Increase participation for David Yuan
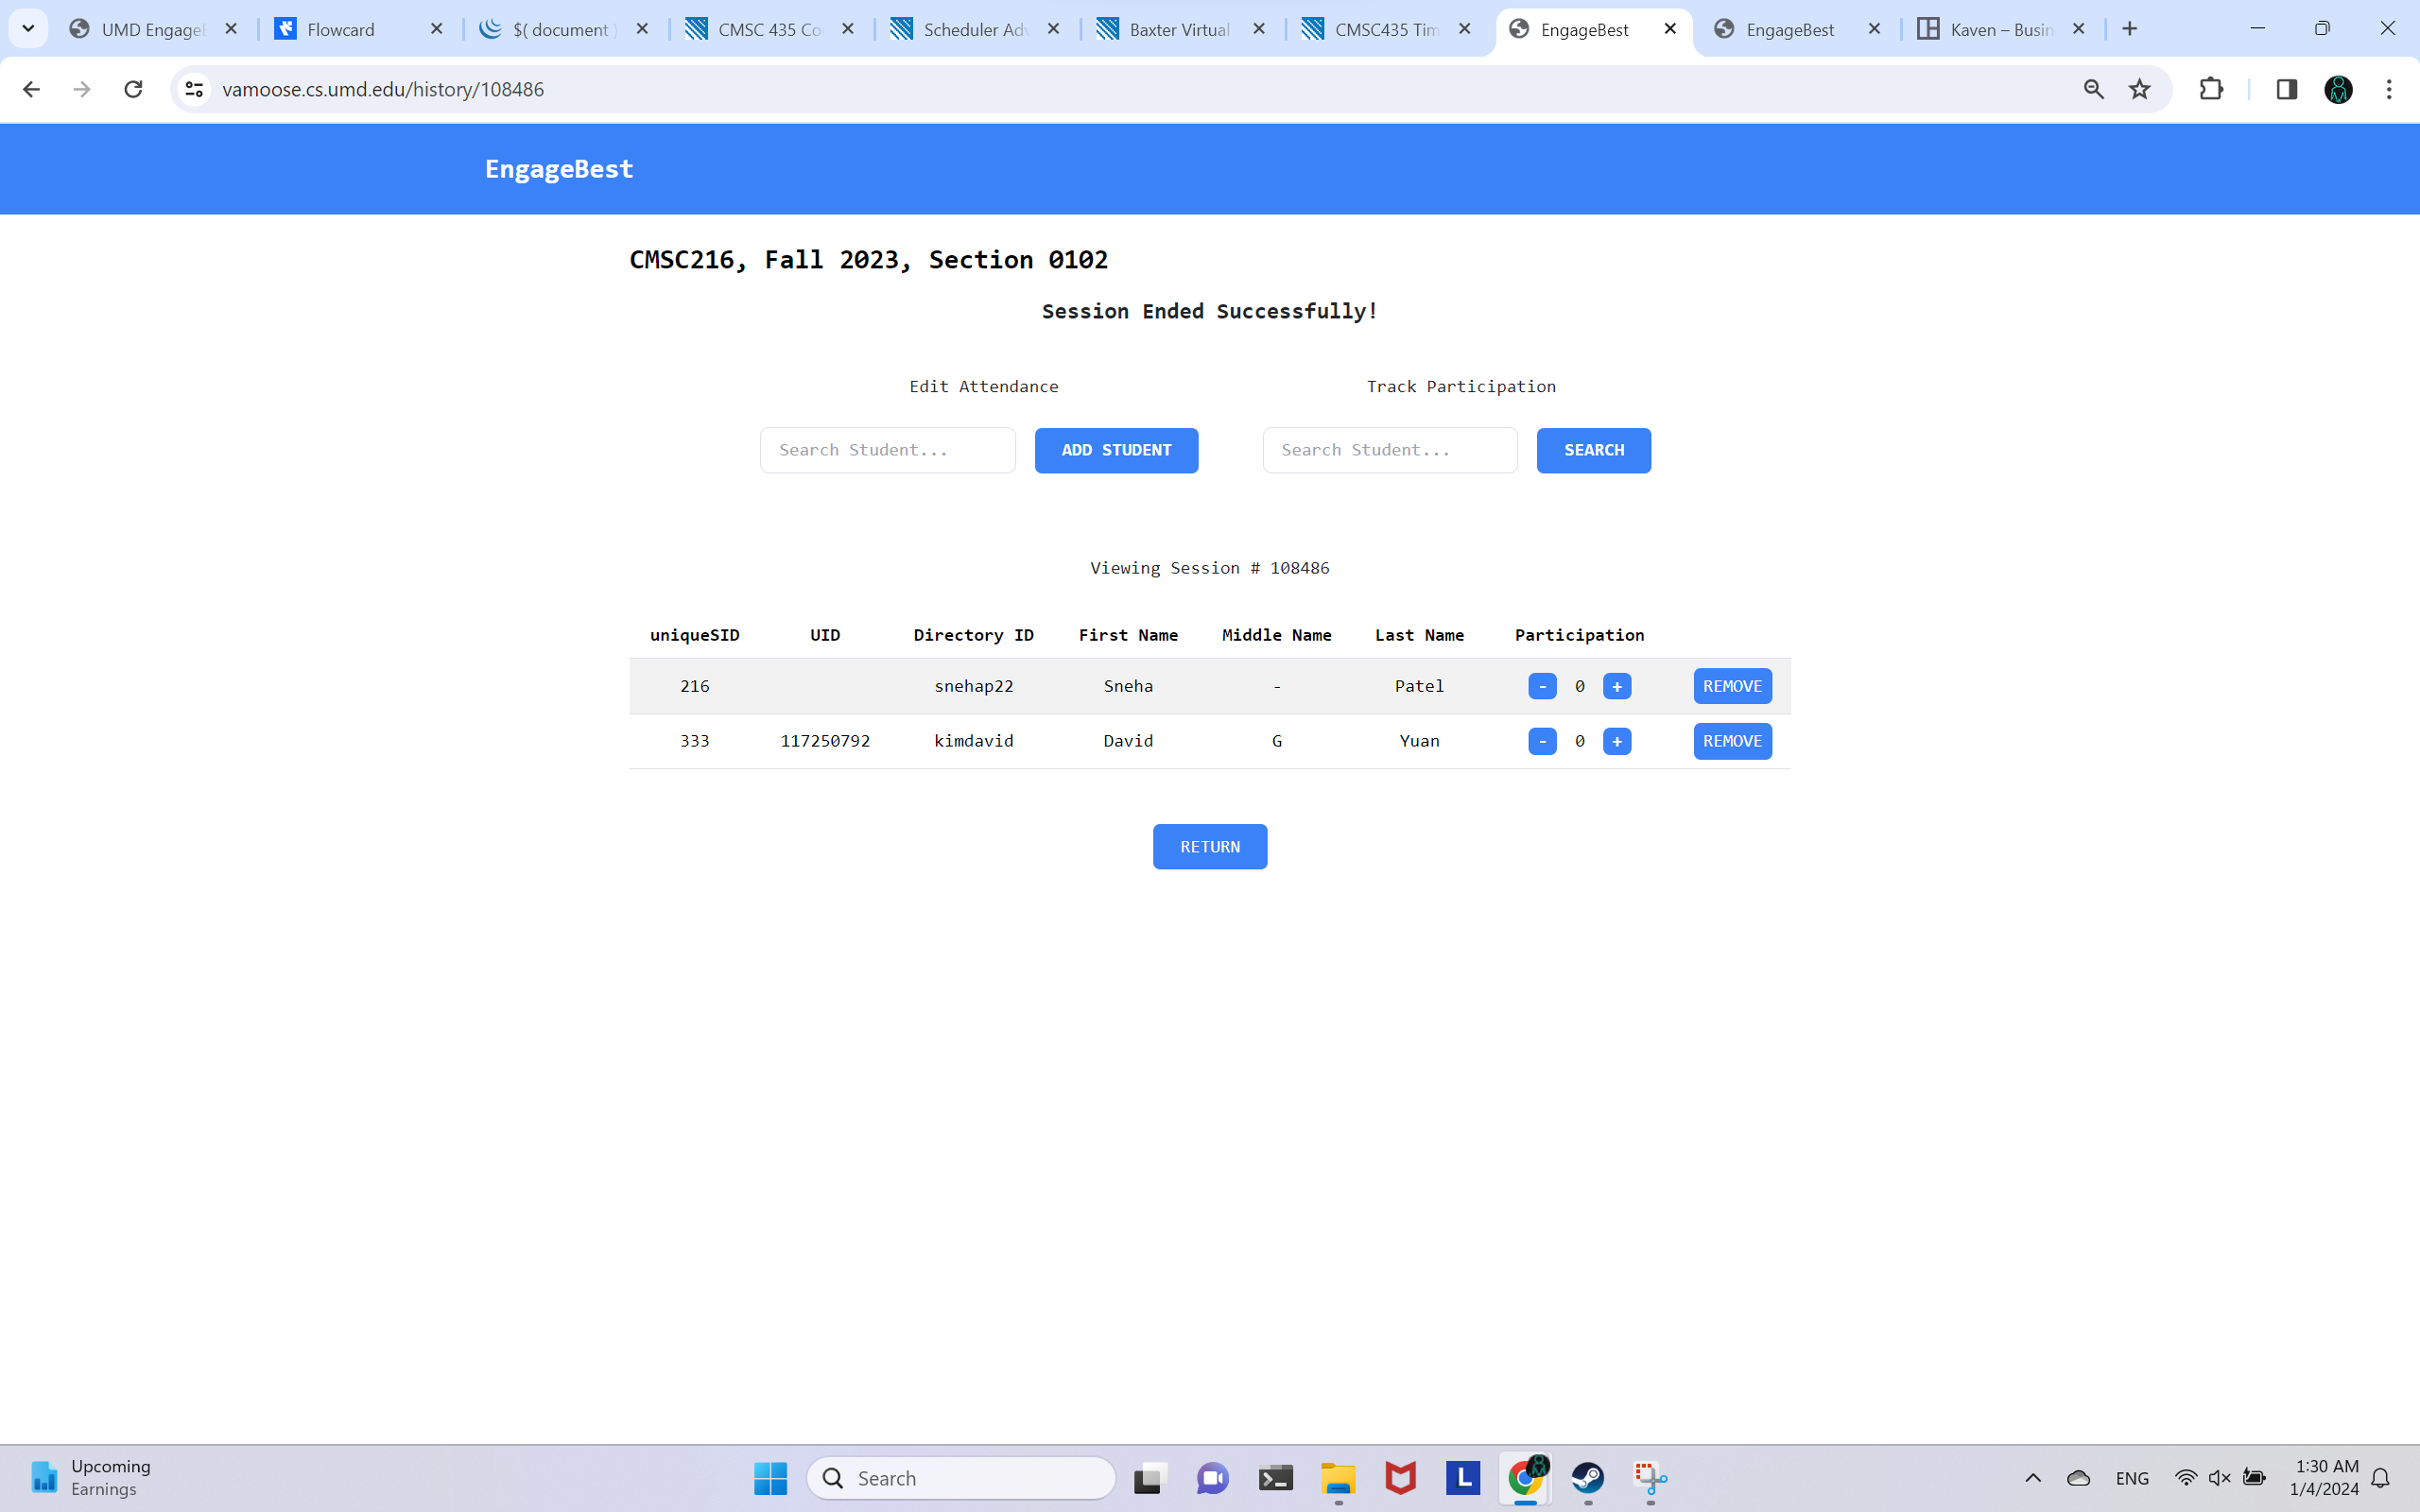 pyautogui.click(x=1617, y=741)
